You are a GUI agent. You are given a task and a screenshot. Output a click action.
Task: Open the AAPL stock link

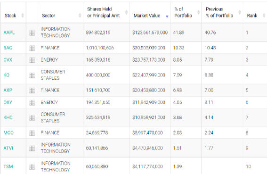(x=9, y=33)
